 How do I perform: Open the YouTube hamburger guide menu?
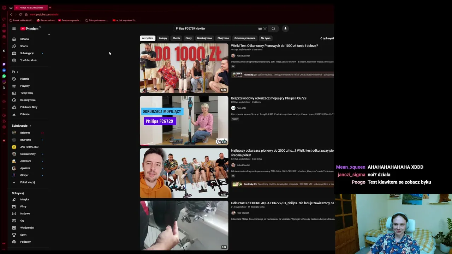14,29
